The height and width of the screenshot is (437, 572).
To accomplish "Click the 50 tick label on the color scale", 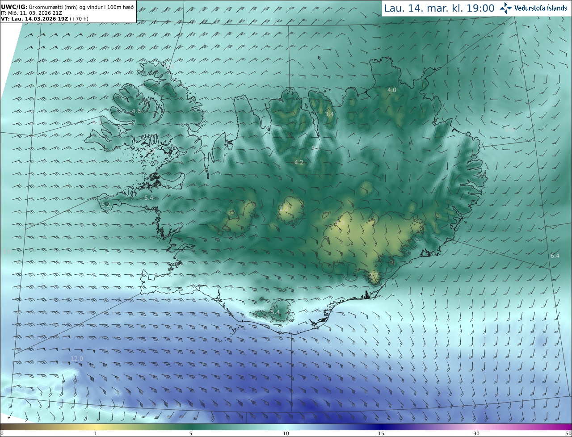I will (568, 433).
